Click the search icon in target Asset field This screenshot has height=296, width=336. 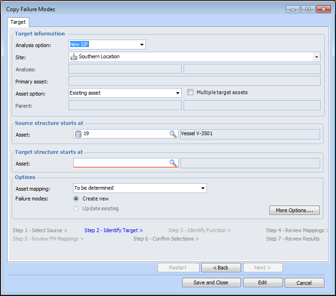tap(173, 163)
